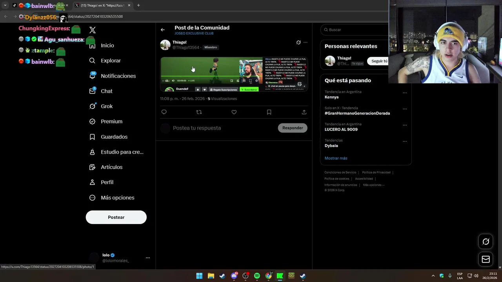Click the Condiciones de Servicio footer link
This screenshot has height=282, width=502.
(x=340, y=172)
